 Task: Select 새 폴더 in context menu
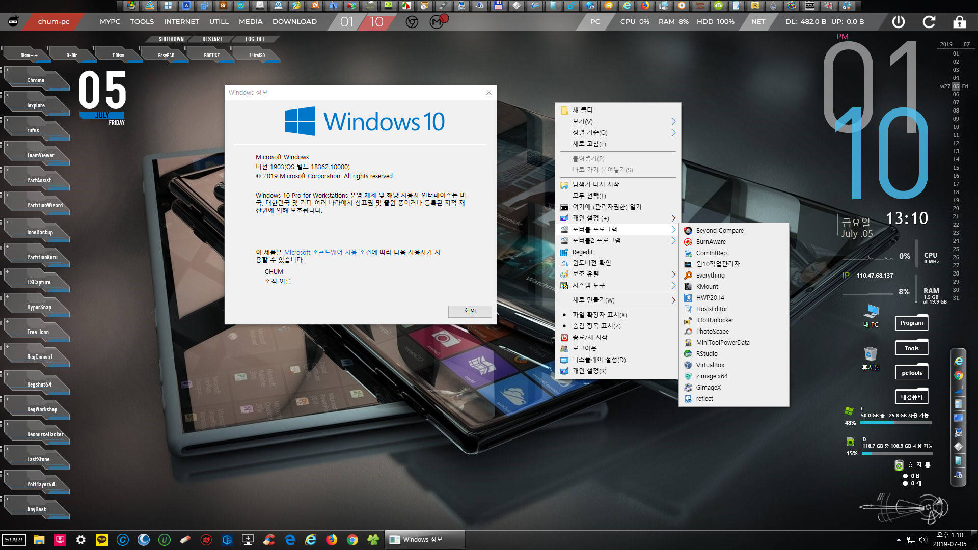[618, 110]
